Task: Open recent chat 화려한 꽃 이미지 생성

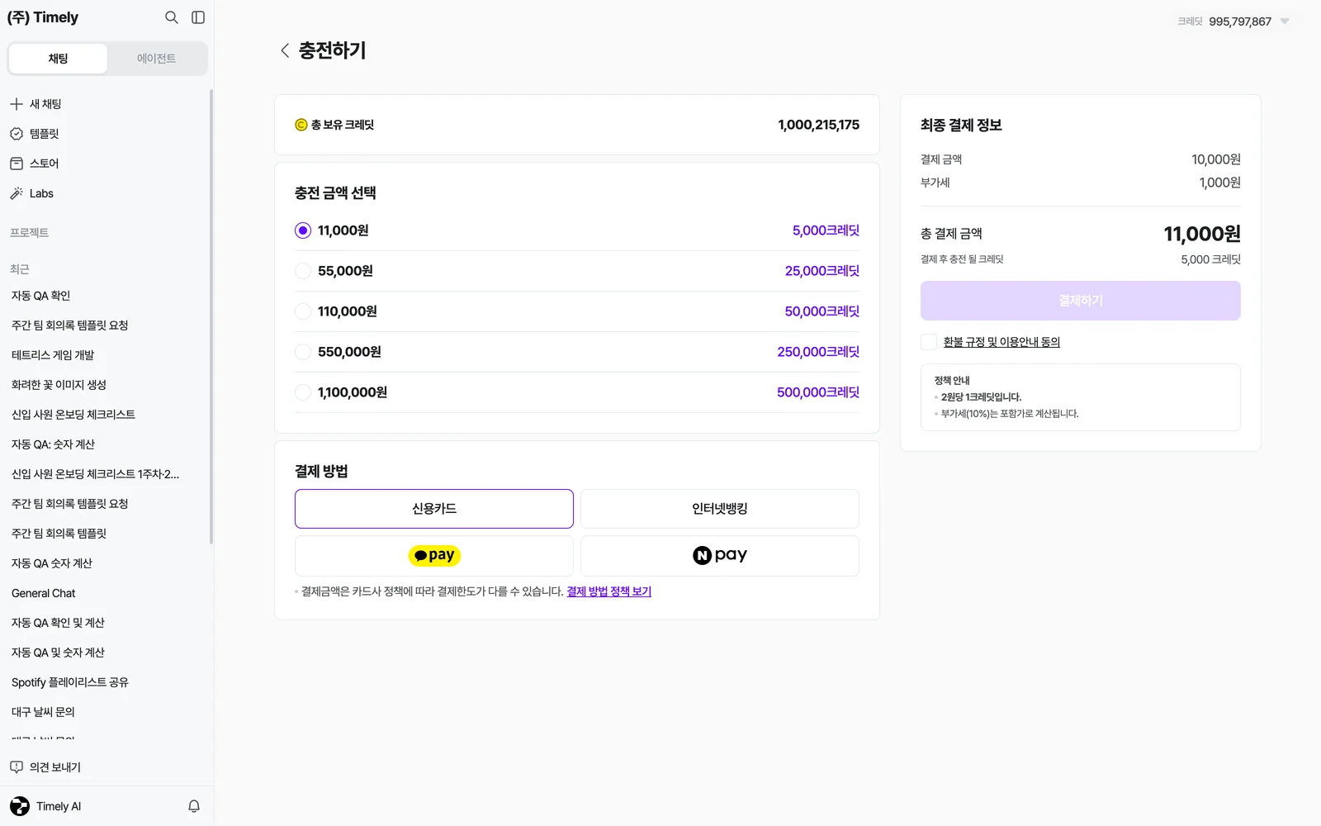Action: (x=59, y=385)
